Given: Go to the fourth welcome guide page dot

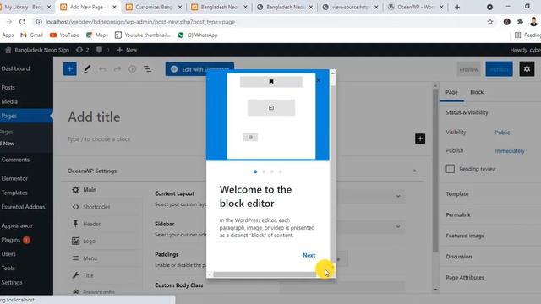Looking at the screenshot, I should coord(280,171).
